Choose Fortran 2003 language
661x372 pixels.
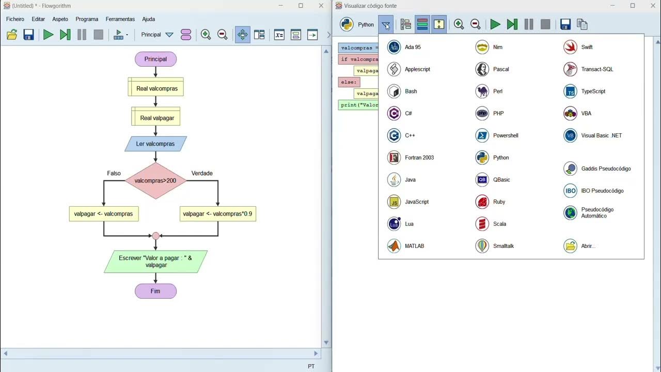(x=411, y=158)
